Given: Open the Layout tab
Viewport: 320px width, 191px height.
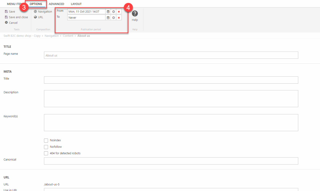Looking at the screenshot, I should [x=76, y=4].
